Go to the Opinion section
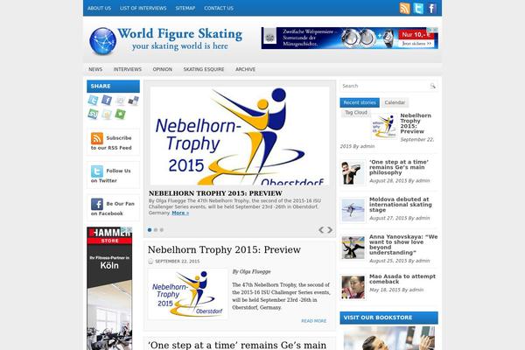525x350 pixels. (x=163, y=69)
